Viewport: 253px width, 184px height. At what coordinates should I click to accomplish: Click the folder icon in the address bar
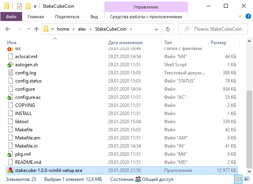pos(46,29)
